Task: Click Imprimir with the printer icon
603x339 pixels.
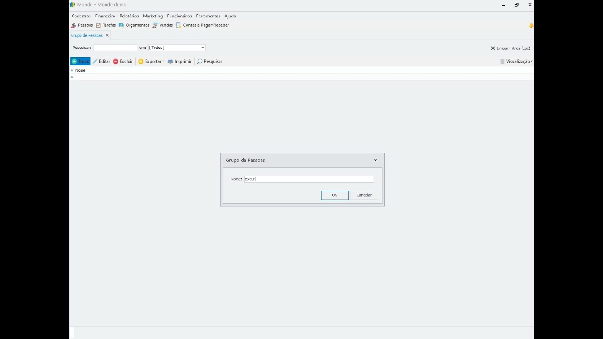Action: (179, 61)
